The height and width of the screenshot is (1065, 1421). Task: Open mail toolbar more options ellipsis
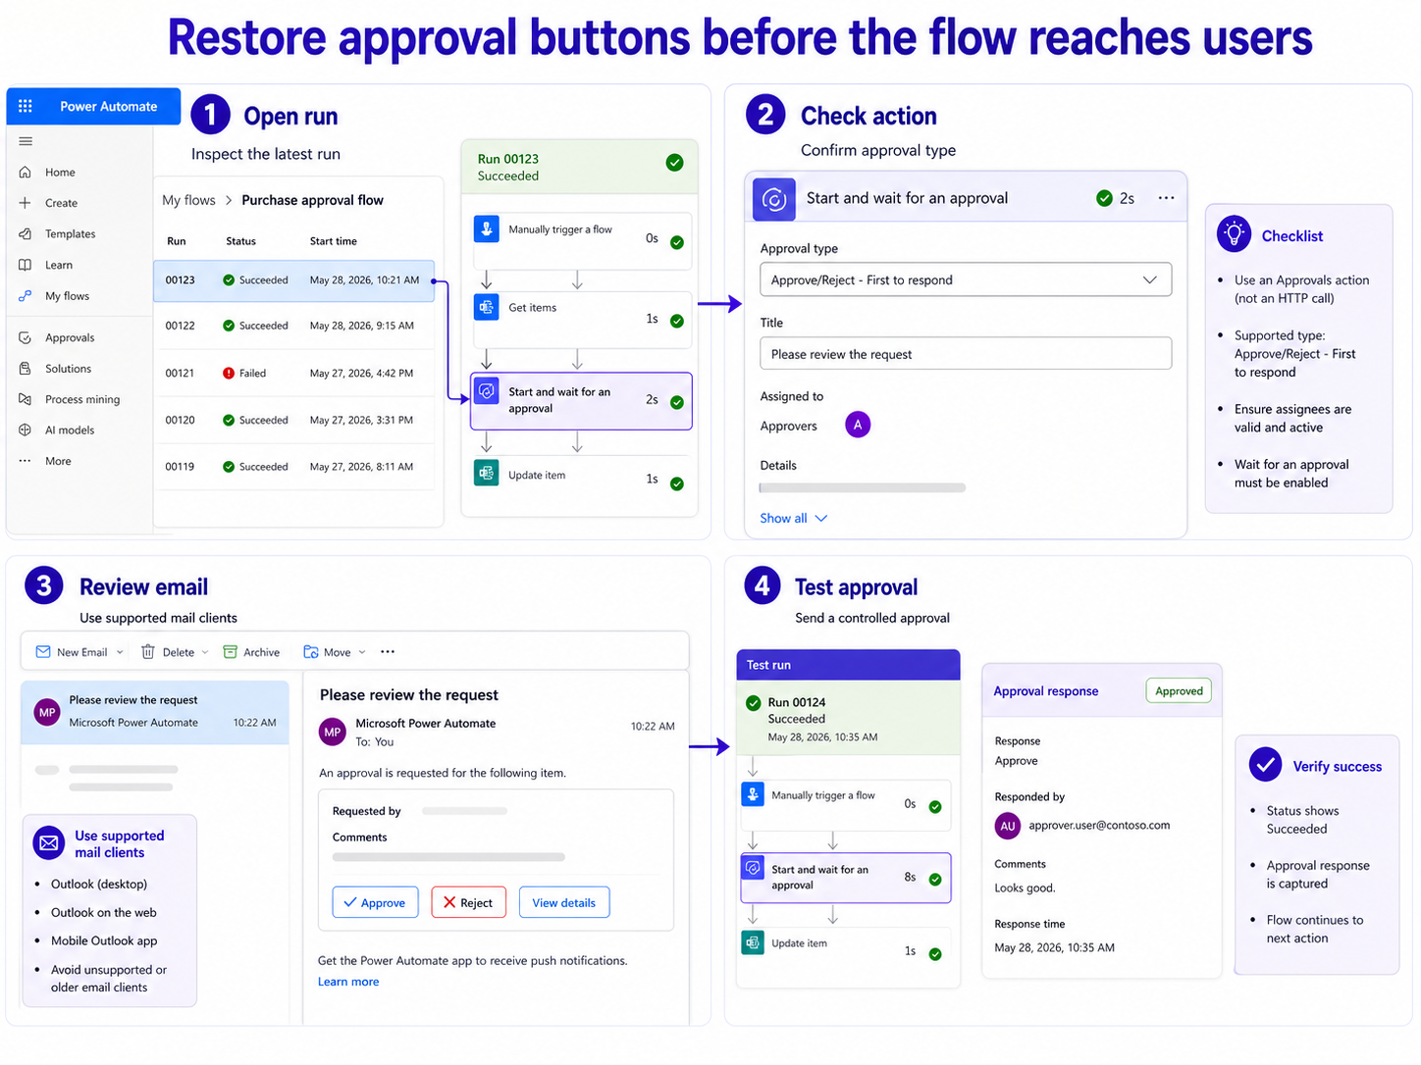tap(388, 652)
